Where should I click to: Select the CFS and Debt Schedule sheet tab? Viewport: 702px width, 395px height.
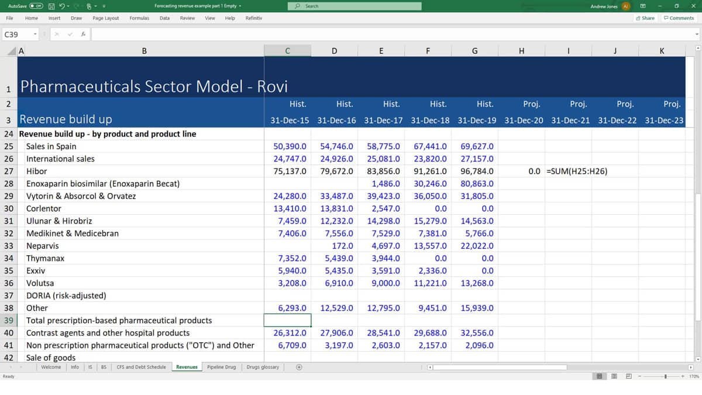pos(142,367)
